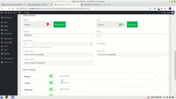This screenshot has width=176, height=99.
Task: Open Site 54 home link in admin bar
Action: (8, 13)
